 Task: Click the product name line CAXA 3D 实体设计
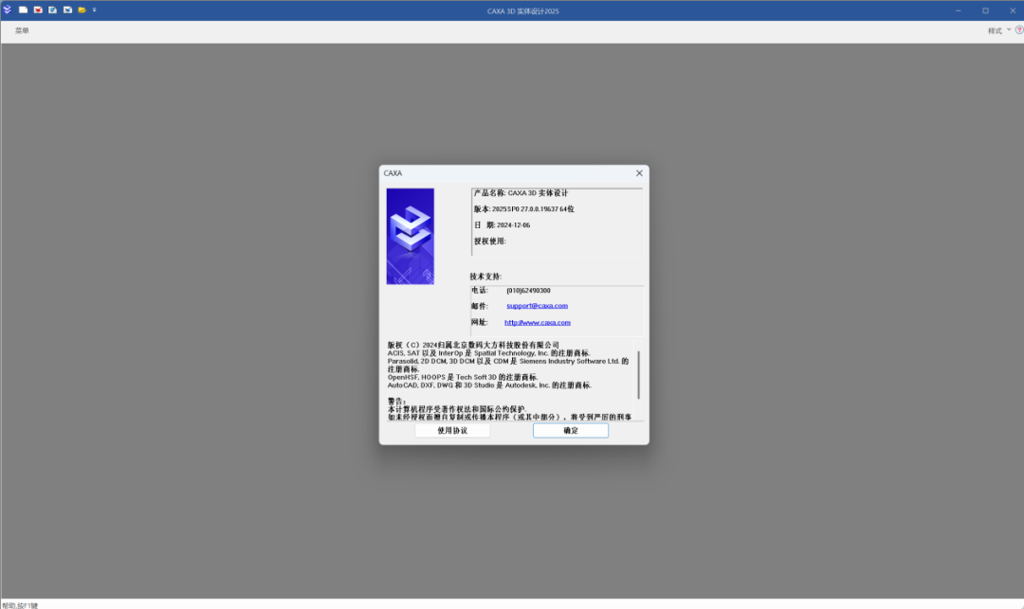(521, 193)
